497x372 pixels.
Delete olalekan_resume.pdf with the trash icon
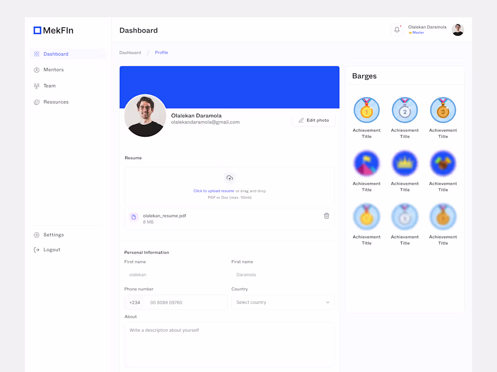point(327,216)
